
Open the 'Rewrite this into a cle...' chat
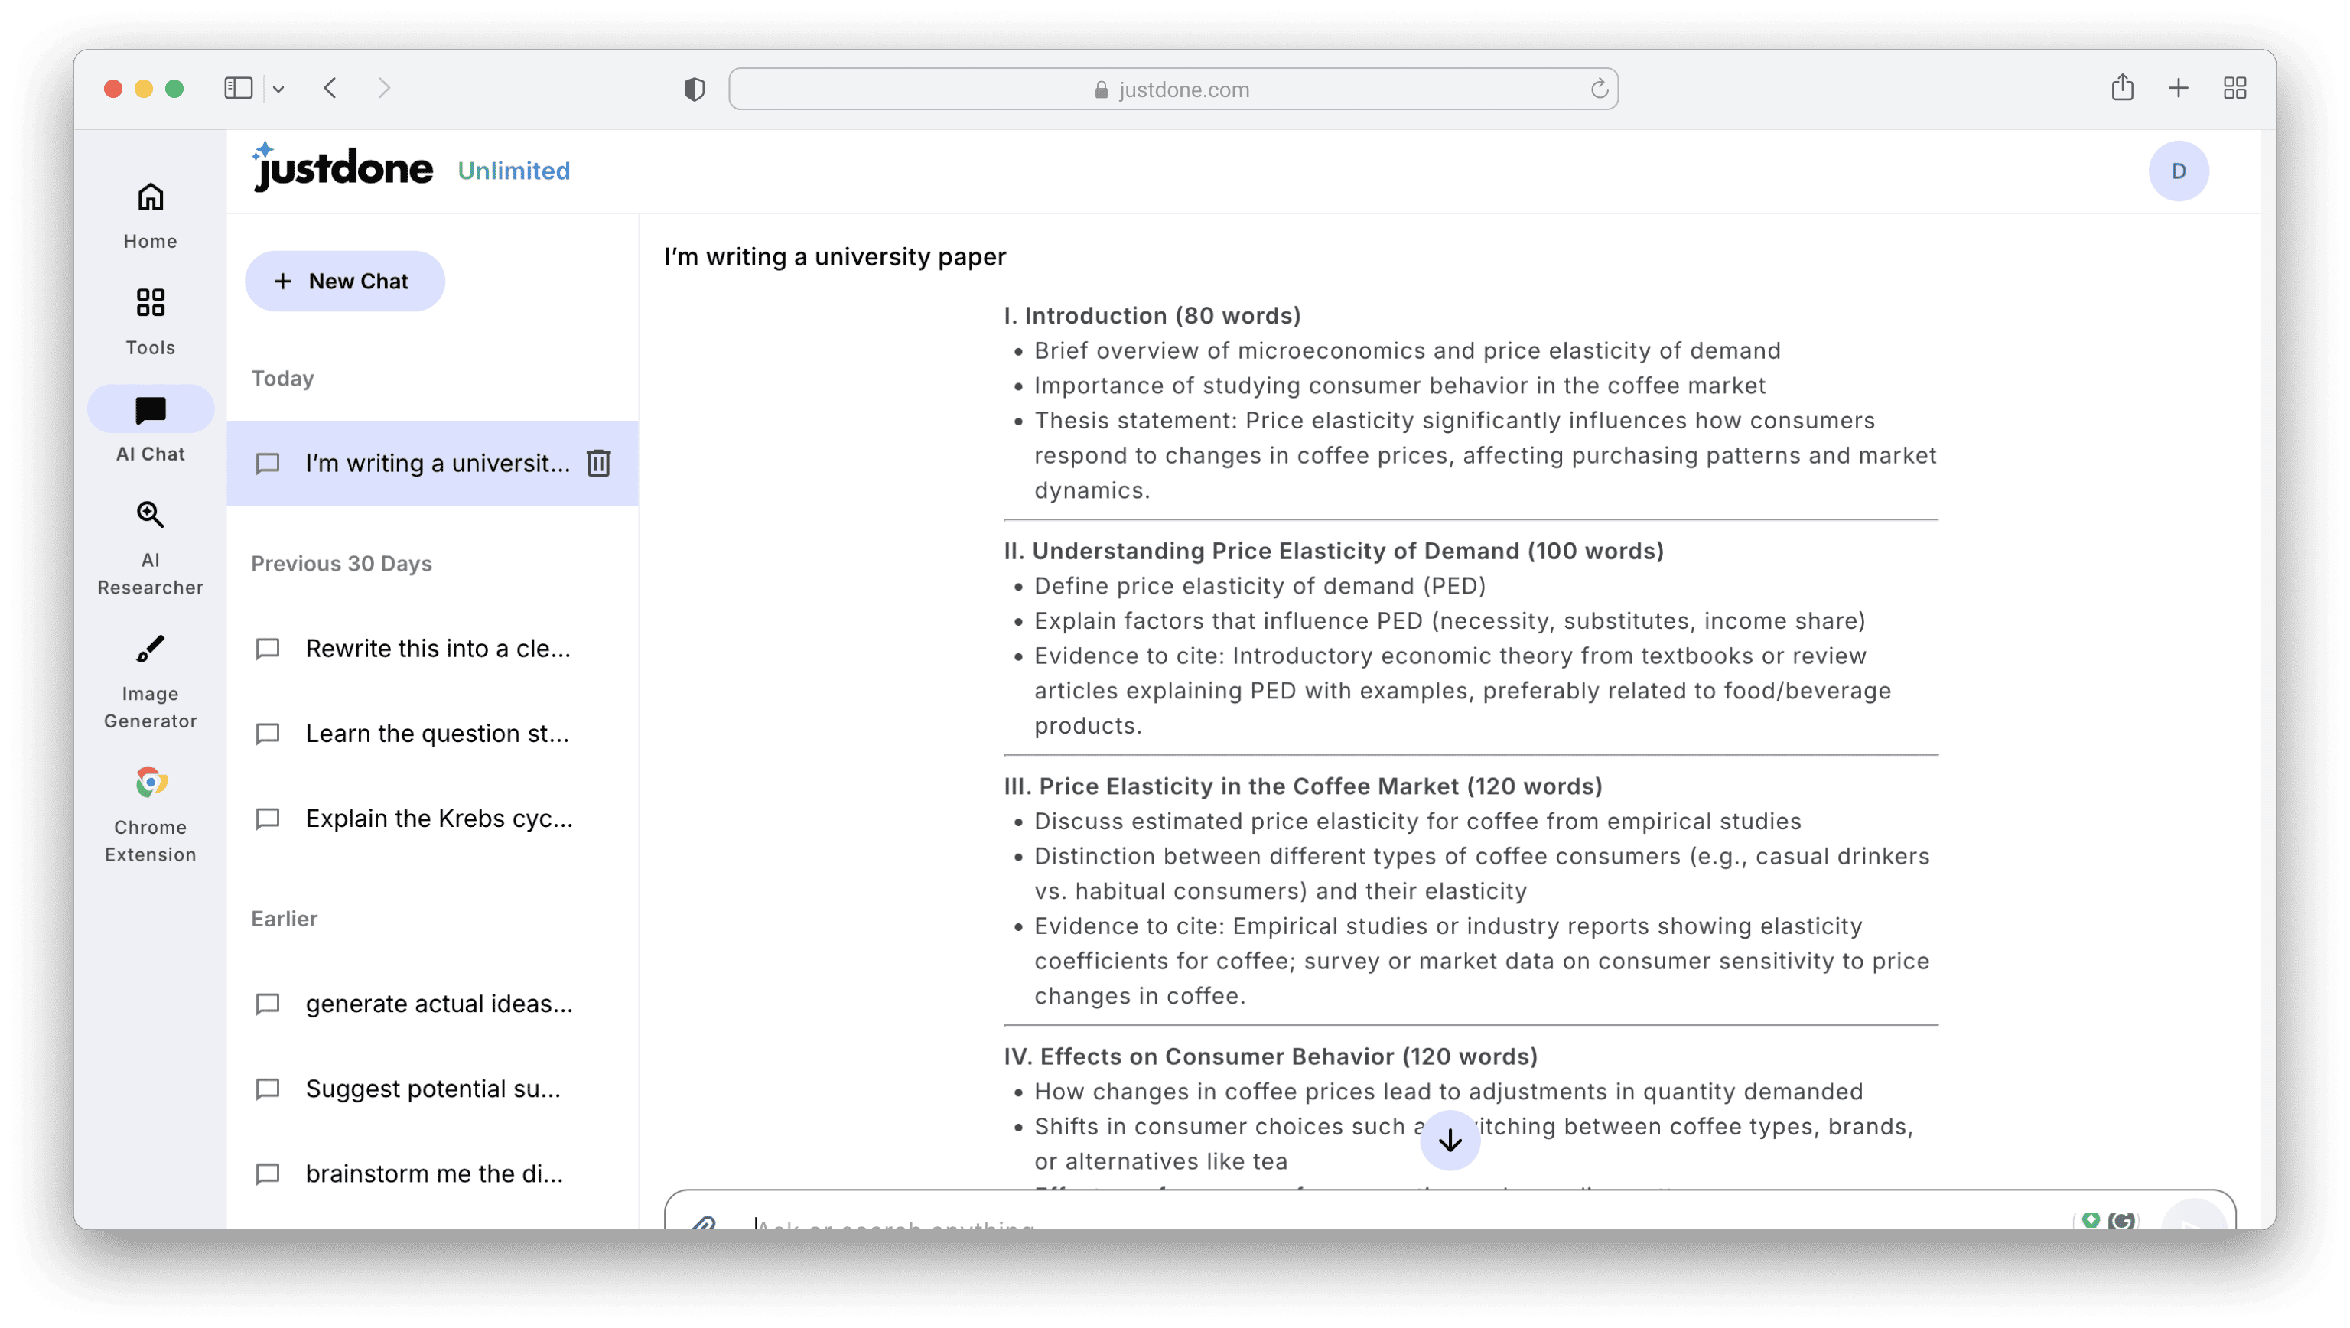click(438, 649)
